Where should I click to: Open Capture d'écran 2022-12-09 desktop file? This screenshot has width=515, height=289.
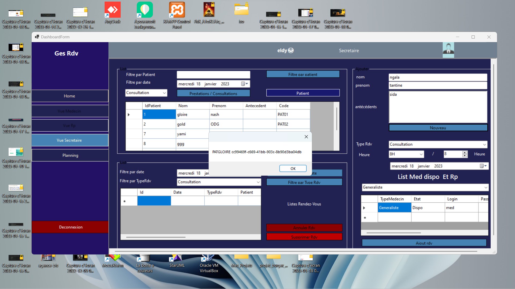coord(80,264)
